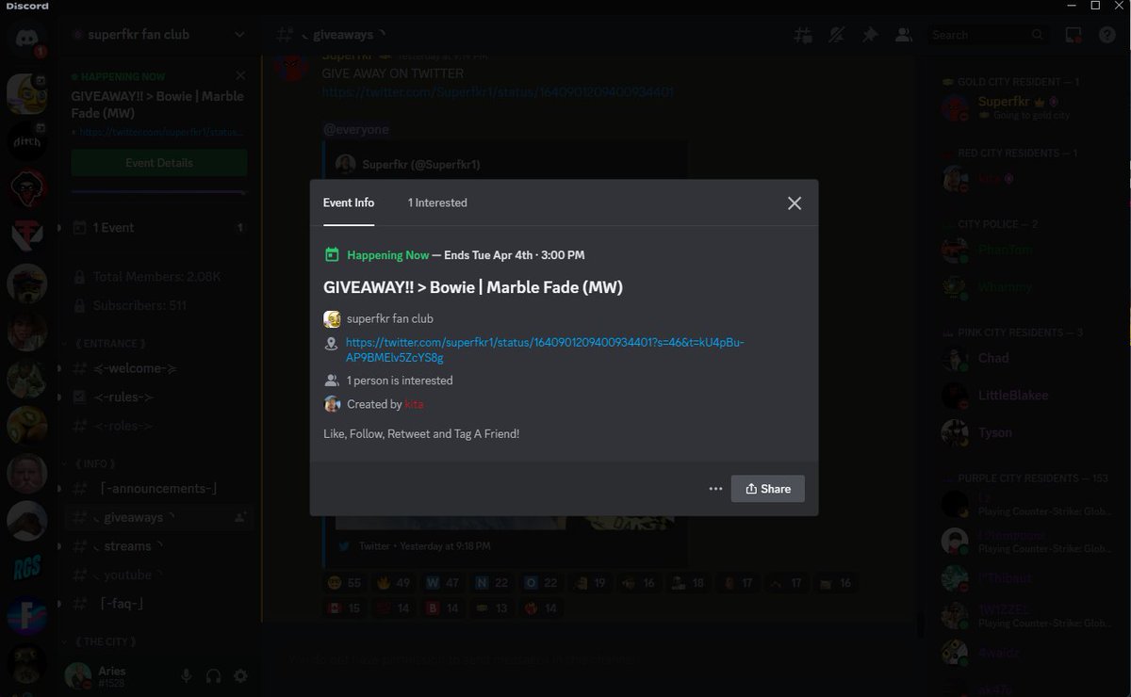Open twitter link in channel message

click(x=498, y=92)
